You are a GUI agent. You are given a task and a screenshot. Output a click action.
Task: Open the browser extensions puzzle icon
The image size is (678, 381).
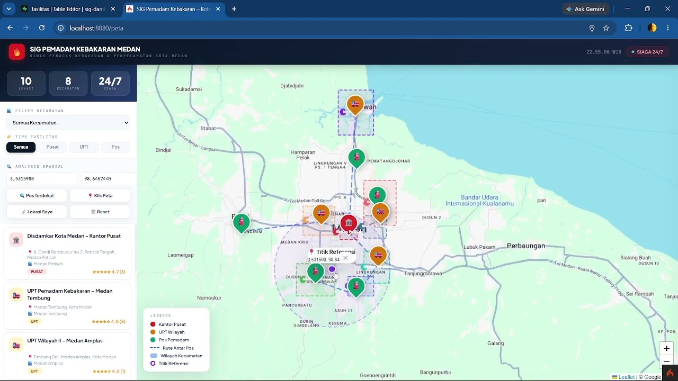point(629,28)
